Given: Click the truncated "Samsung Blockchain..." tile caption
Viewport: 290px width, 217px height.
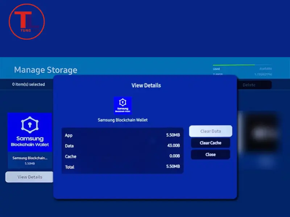Looking at the screenshot, I should point(30,158).
